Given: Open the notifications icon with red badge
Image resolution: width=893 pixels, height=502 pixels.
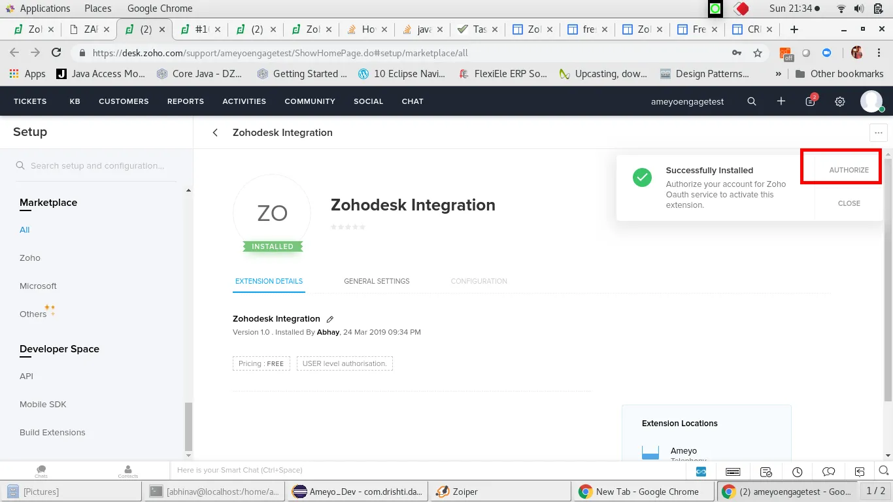Looking at the screenshot, I should [x=811, y=101].
